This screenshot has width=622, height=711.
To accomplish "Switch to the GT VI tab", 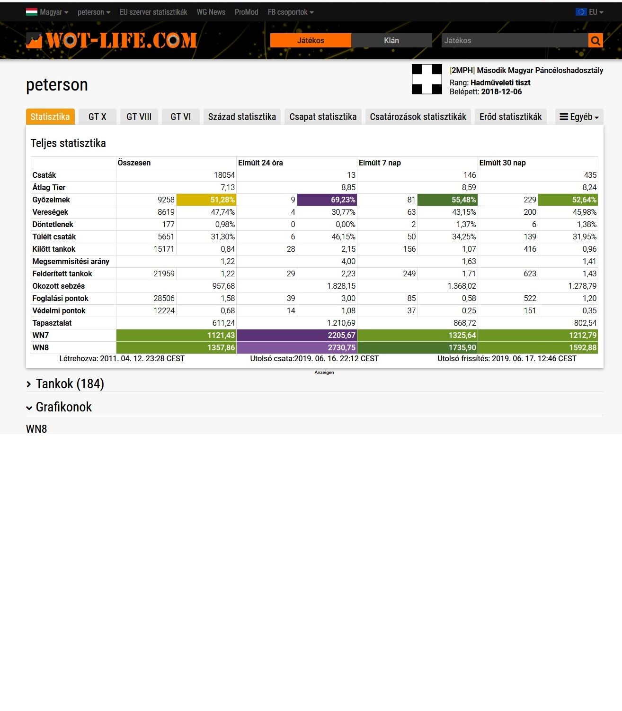I will coord(181,117).
